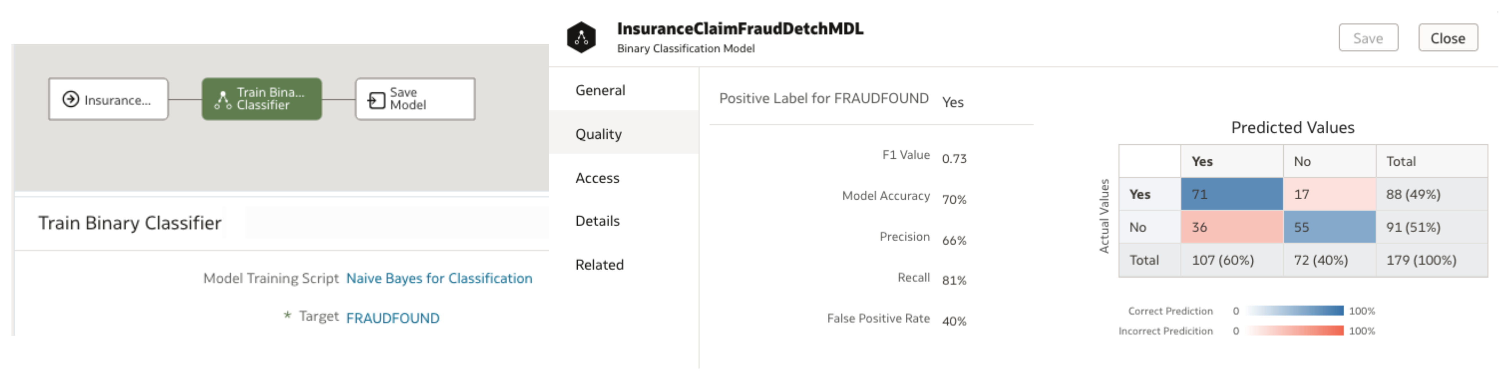
Task: Click the tree icon in Train Binary Classifier node
Action: pos(223,99)
